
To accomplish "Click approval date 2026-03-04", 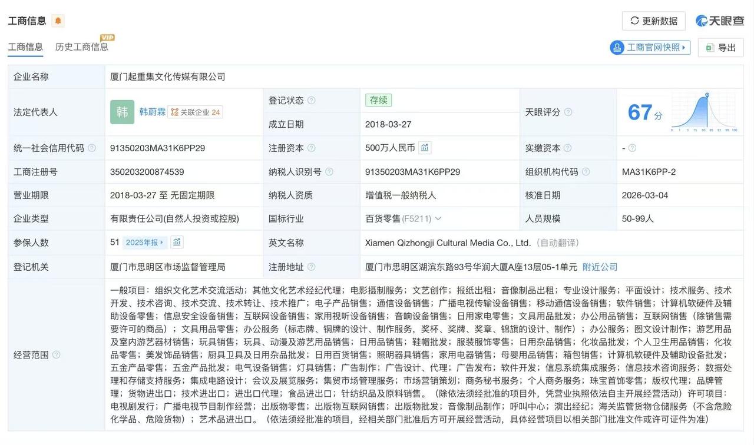I will click(x=645, y=195).
